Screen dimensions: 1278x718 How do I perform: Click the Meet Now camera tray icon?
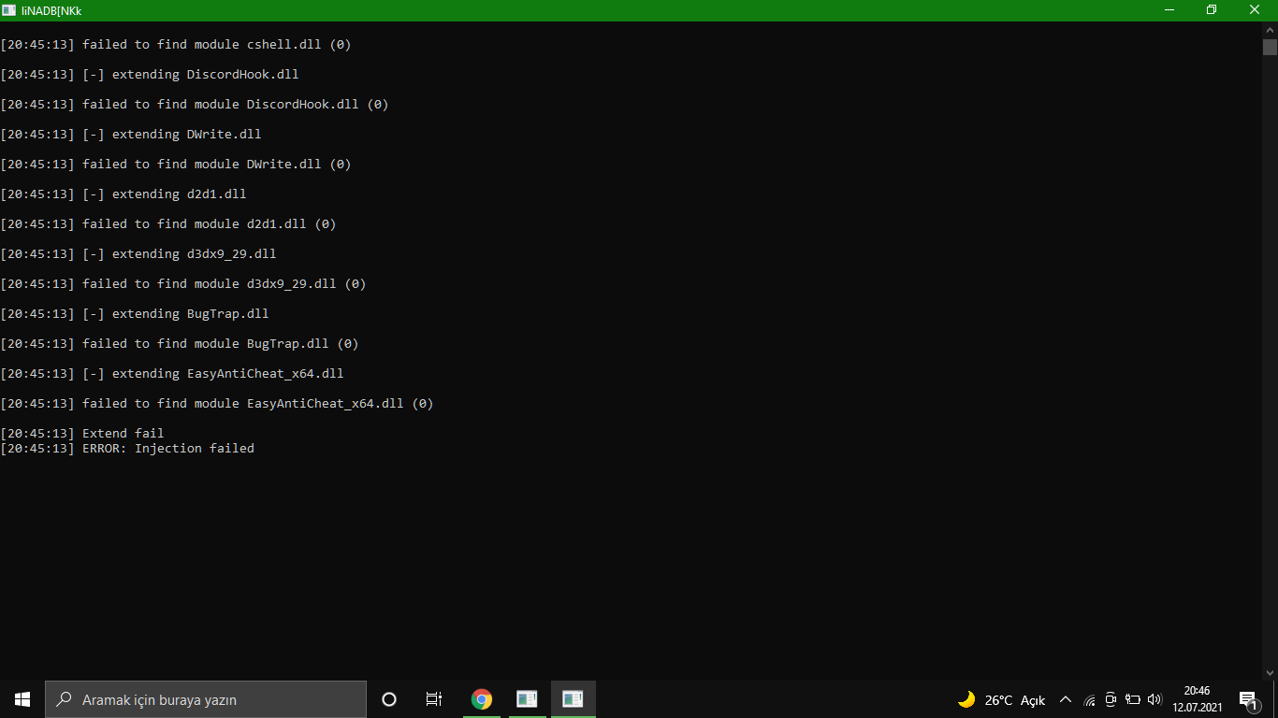tap(1111, 699)
